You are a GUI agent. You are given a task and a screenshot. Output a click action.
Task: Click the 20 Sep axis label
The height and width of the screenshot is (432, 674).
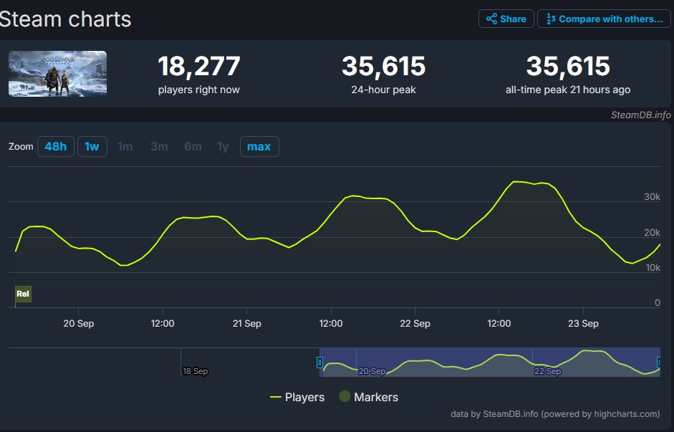[79, 324]
